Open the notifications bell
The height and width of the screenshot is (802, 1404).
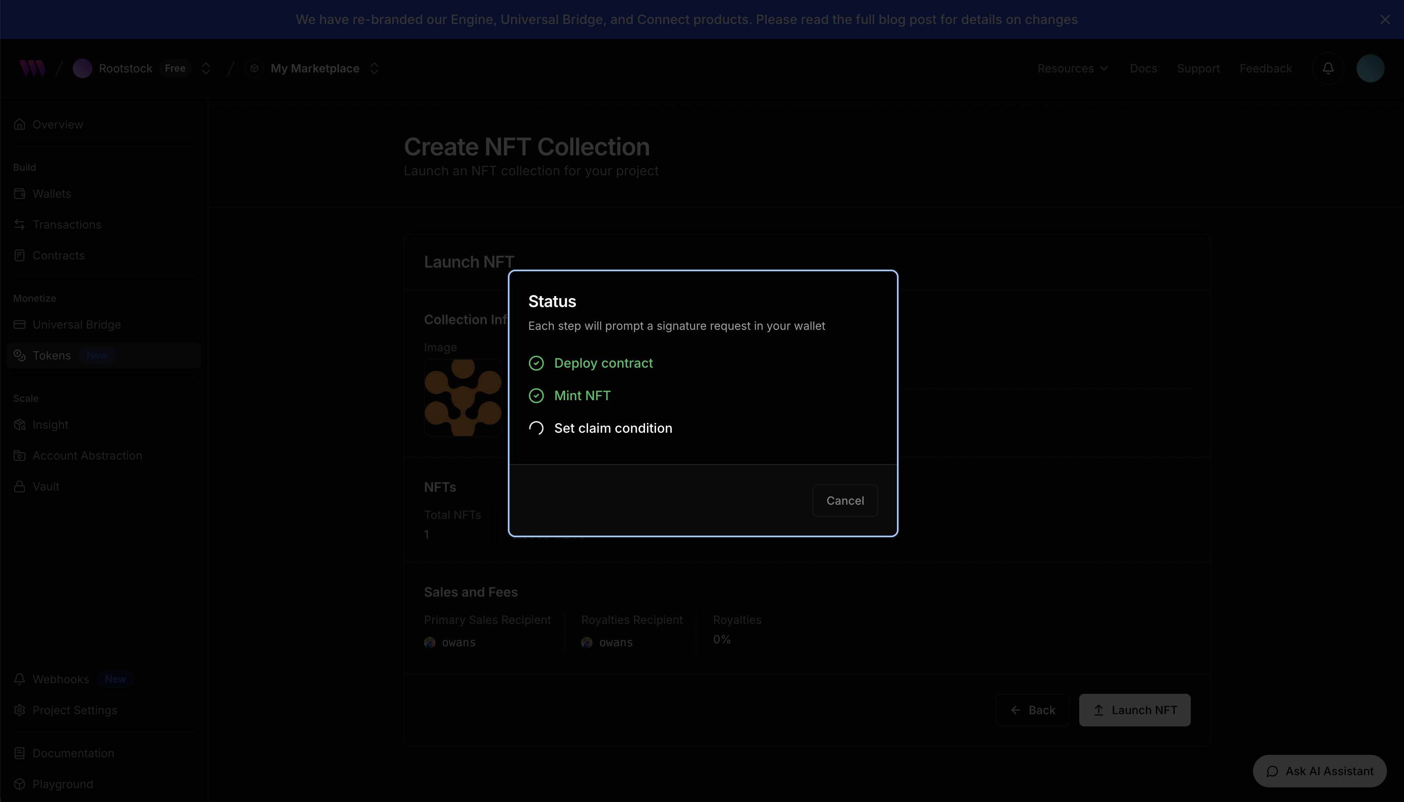coord(1328,68)
